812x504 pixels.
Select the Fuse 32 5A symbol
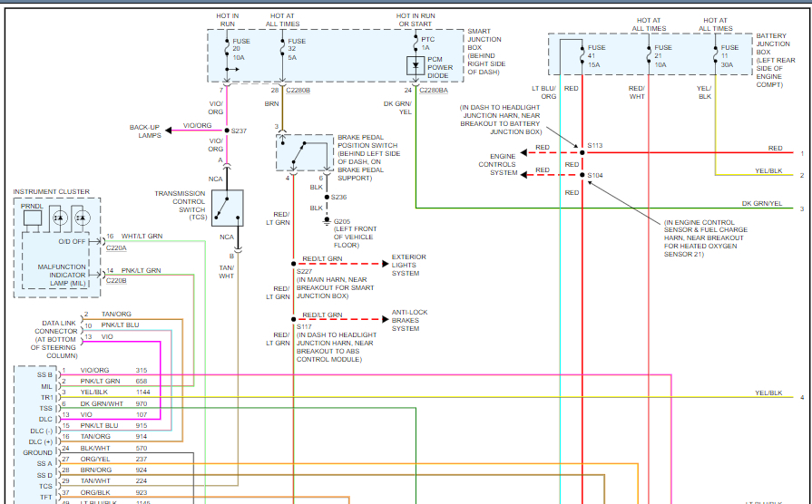point(280,54)
